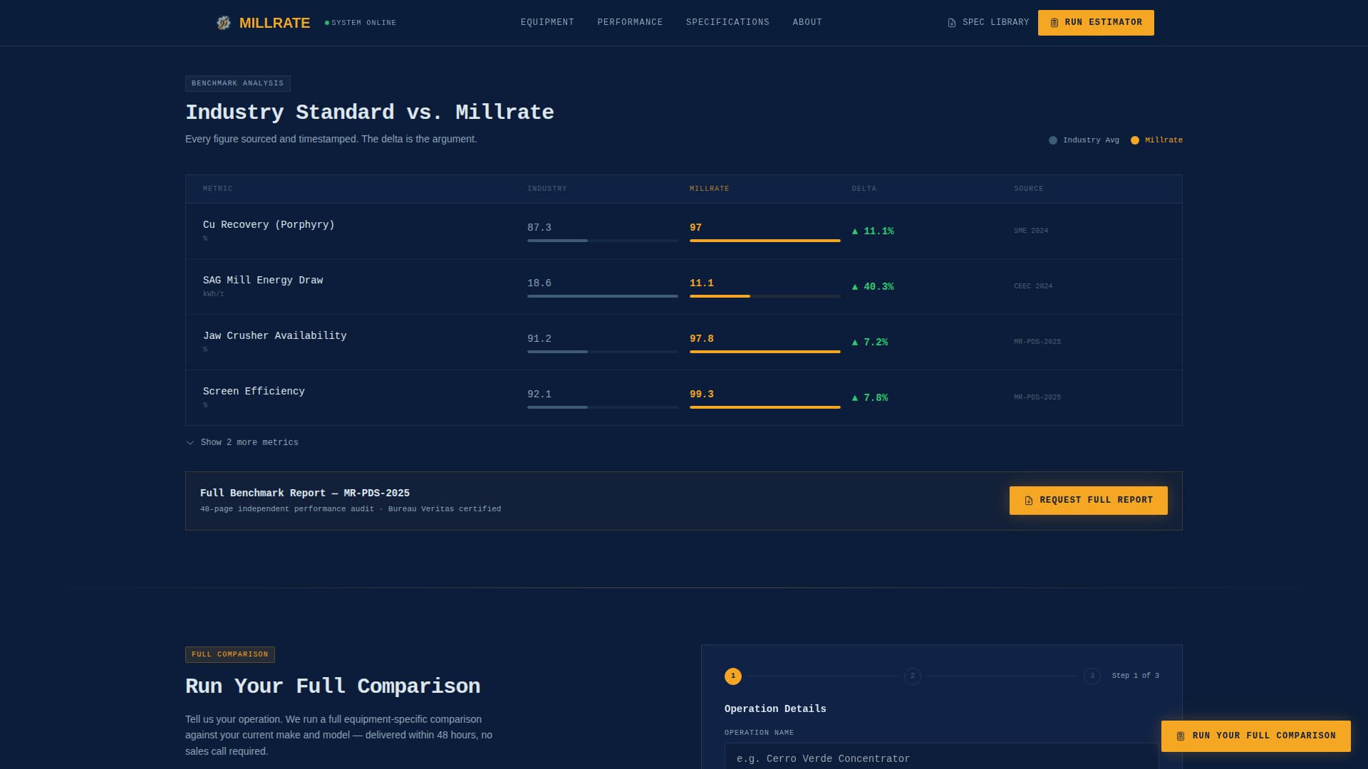Expand Show 2 more metrics
The image size is (1368, 769).
point(249,443)
